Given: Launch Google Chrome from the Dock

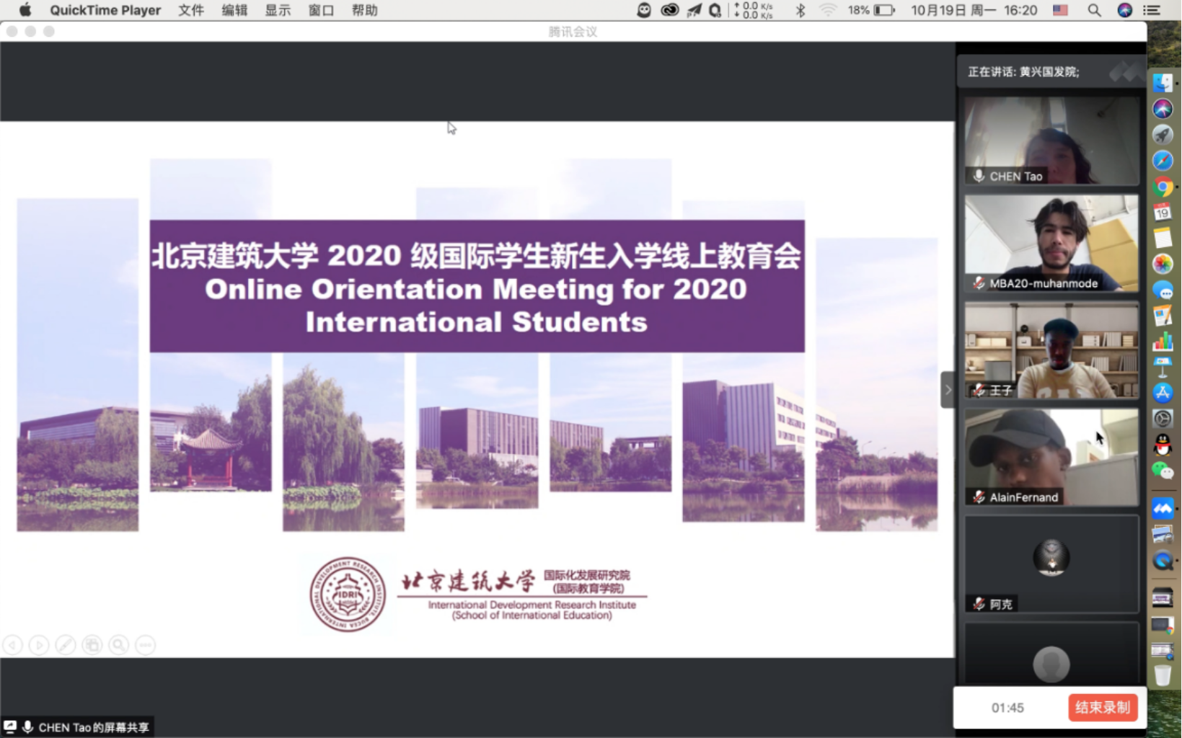Looking at the screenshot, I should point(1163,187).
